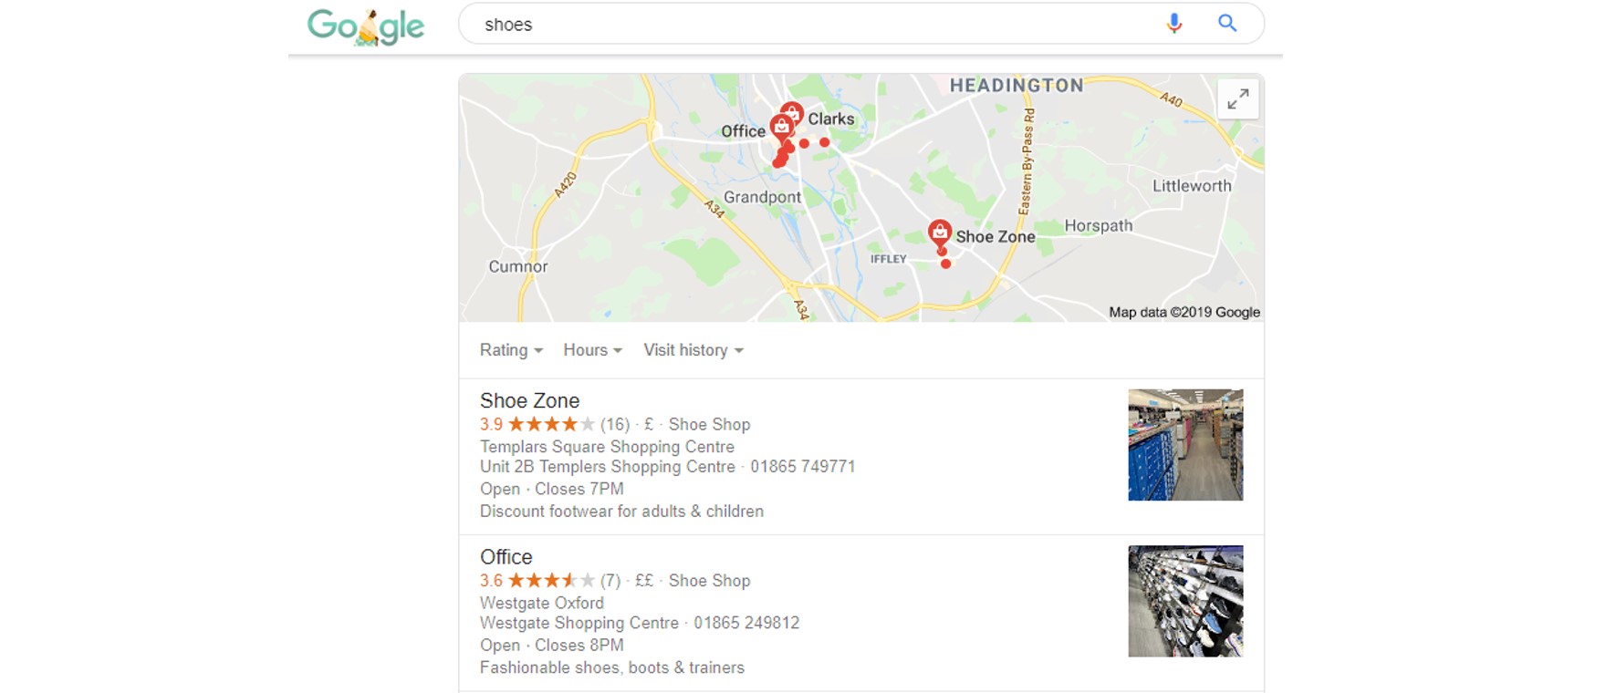The height and width of the screenshot is (693, 1606).
Task: Click the Shoe Zone phone number
Action: (803, 467)
